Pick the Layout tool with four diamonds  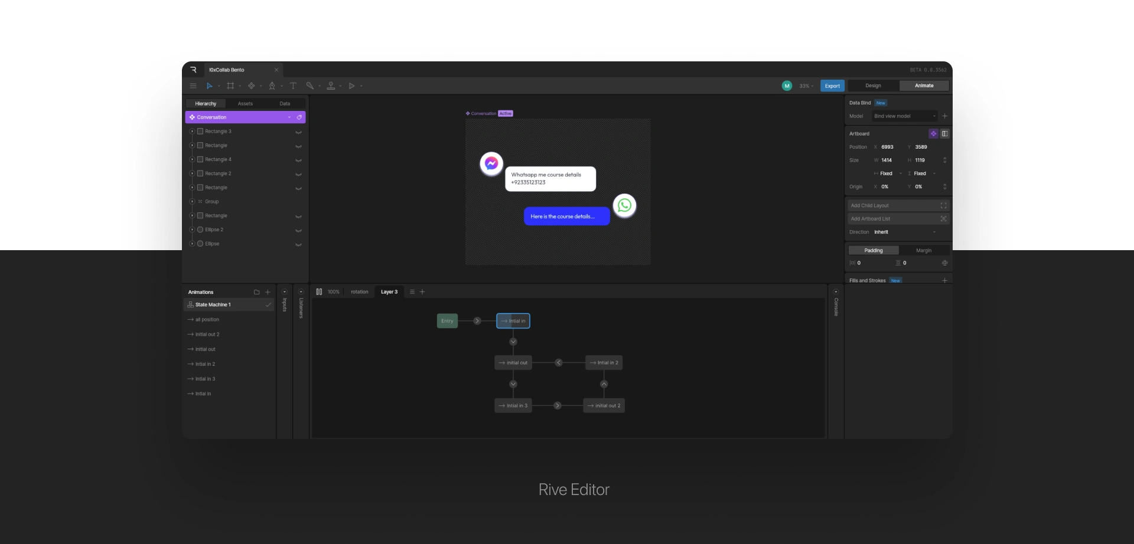[x=252, y=86]
